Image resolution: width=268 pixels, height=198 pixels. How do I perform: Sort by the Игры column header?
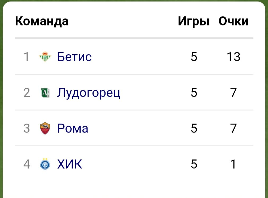pos(193,21)
